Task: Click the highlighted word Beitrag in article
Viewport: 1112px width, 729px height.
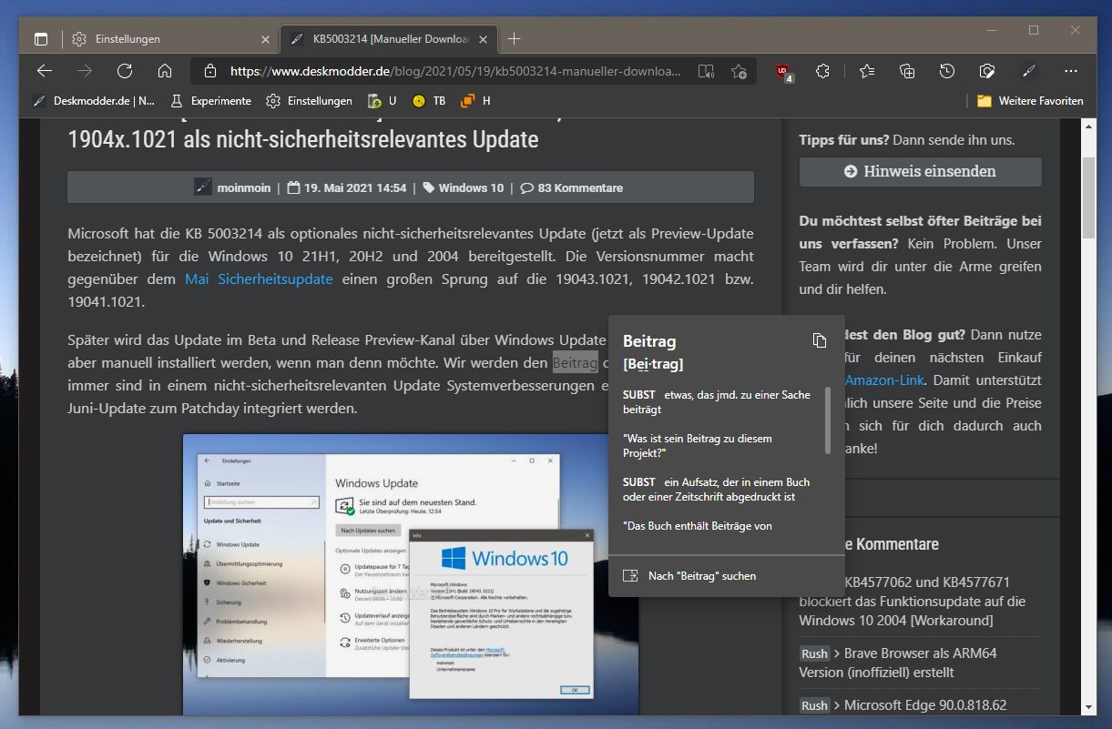Action: [x=576, y=363]
